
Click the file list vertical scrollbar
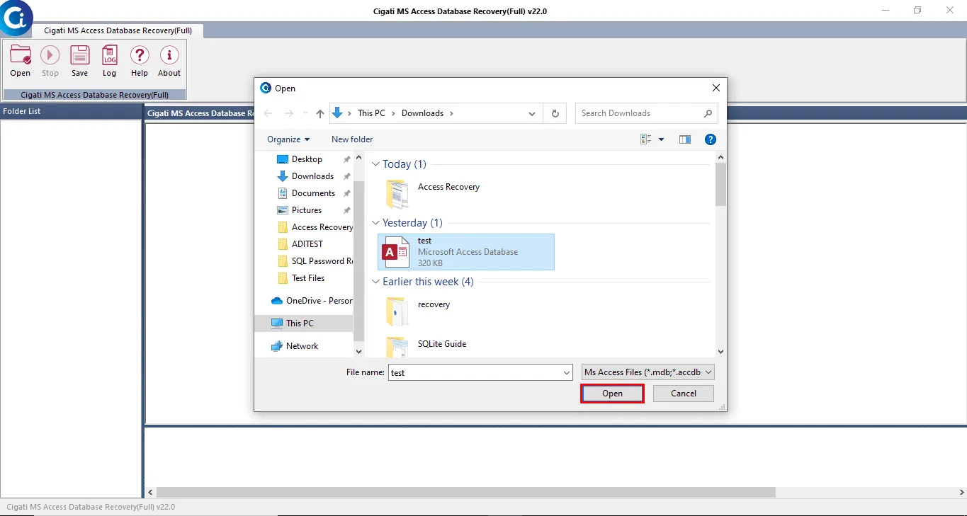coord(720,184)
